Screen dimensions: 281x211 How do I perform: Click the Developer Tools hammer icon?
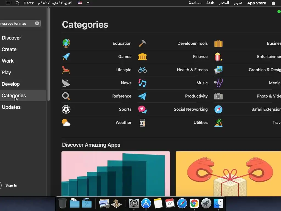click(142, 43)
